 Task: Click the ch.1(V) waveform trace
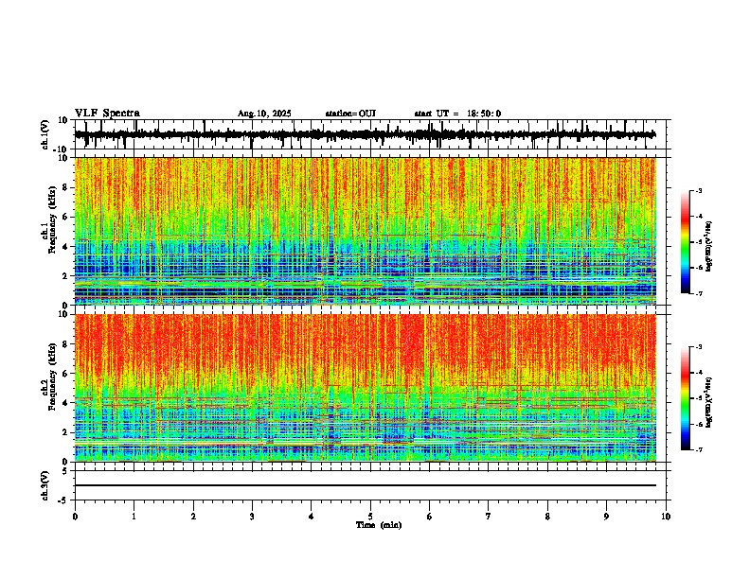pyautogui.click(x=366, y=134)
